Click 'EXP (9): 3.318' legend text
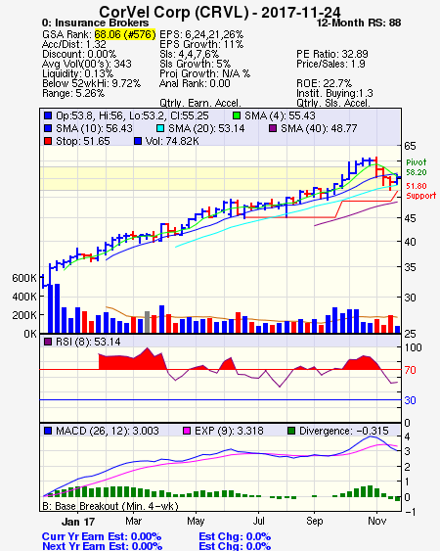440x551 pixels. (229, 431)
